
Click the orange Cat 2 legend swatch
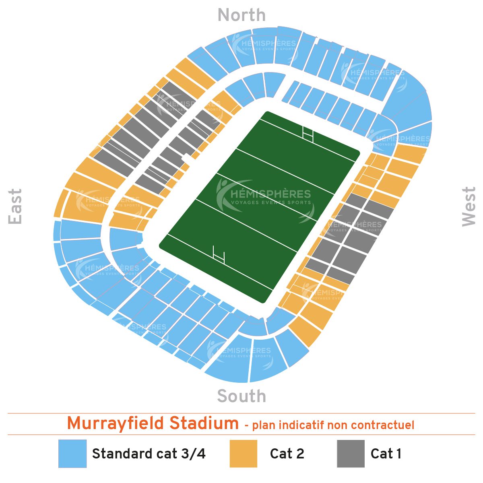tap(244, 454)
